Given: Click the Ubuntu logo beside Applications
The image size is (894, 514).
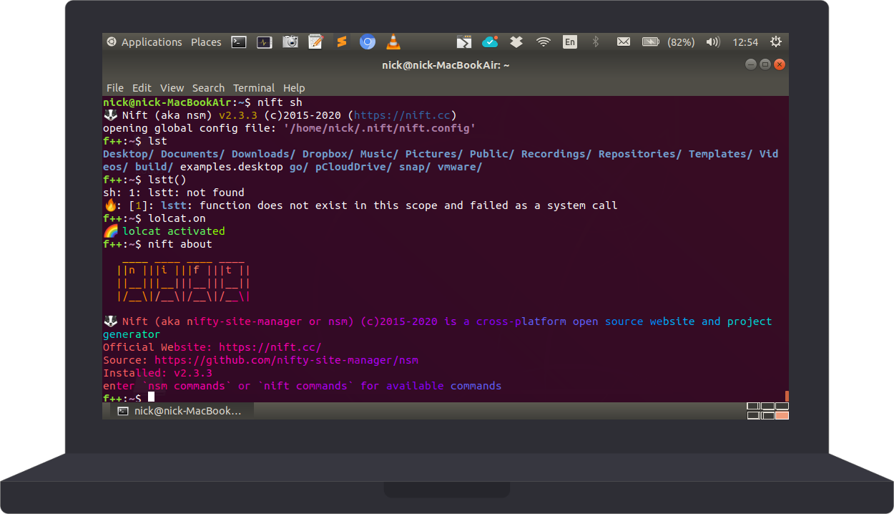Looking at the screenshot, I should [112, 42].
